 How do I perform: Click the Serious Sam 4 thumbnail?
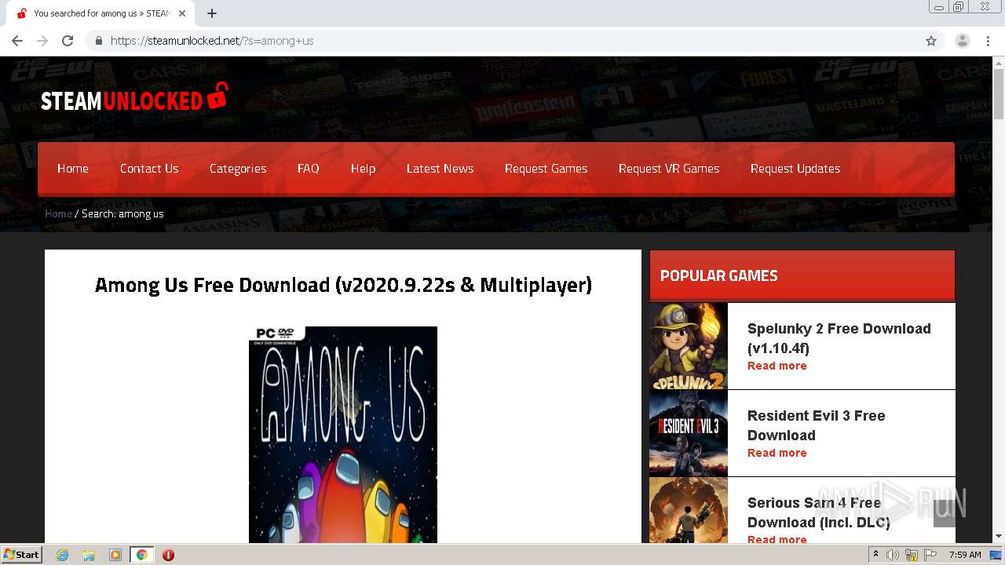click(x=689, y=510)
